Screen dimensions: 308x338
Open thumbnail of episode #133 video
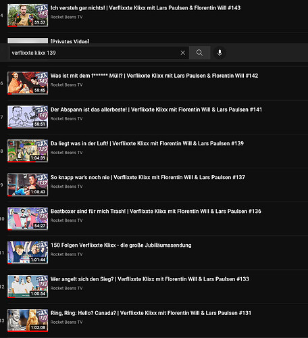point(28,287)
